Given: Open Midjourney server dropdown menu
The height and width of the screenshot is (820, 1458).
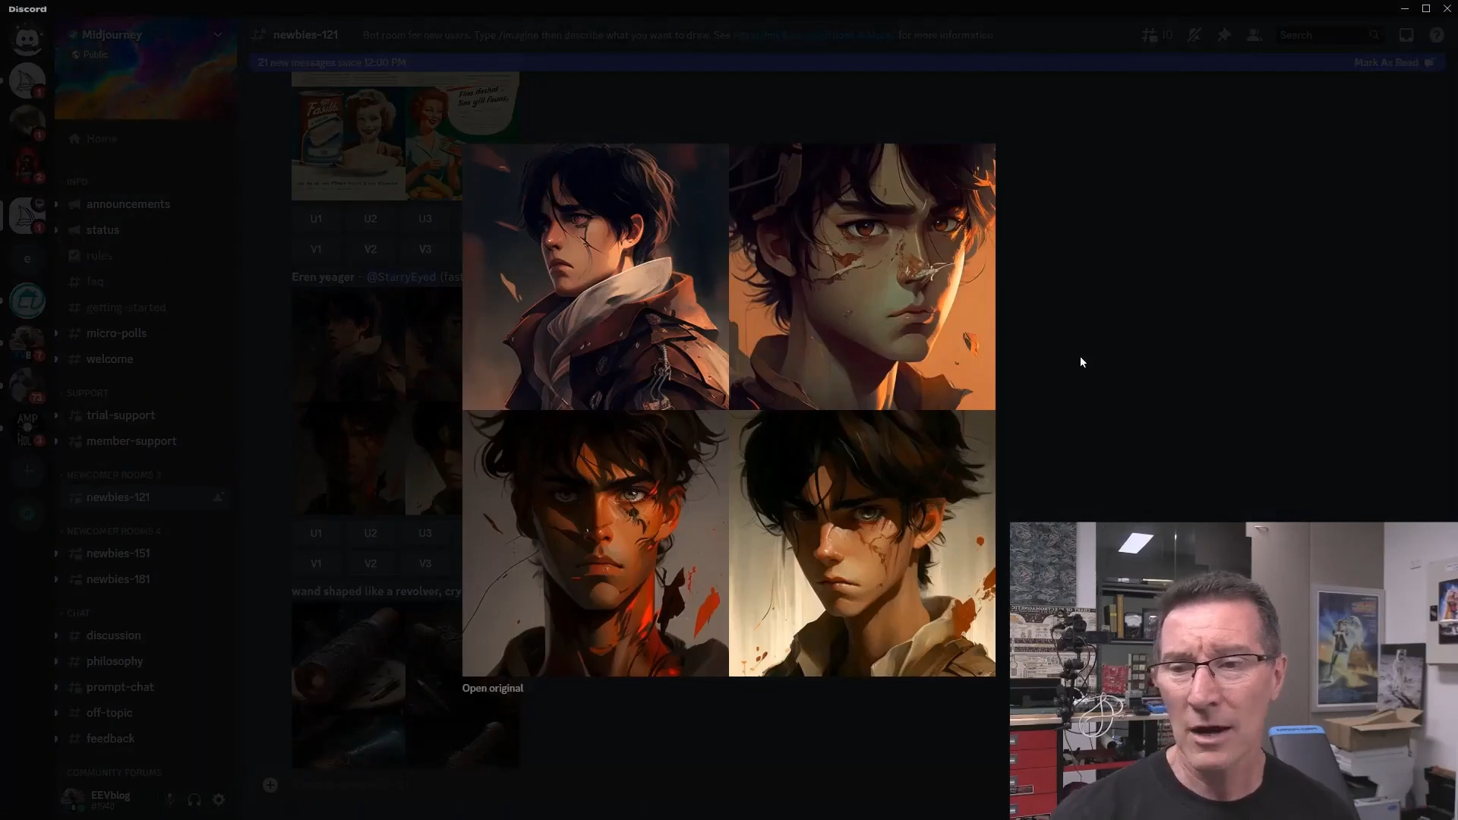Looking at the screenshot, I should 218,35.
